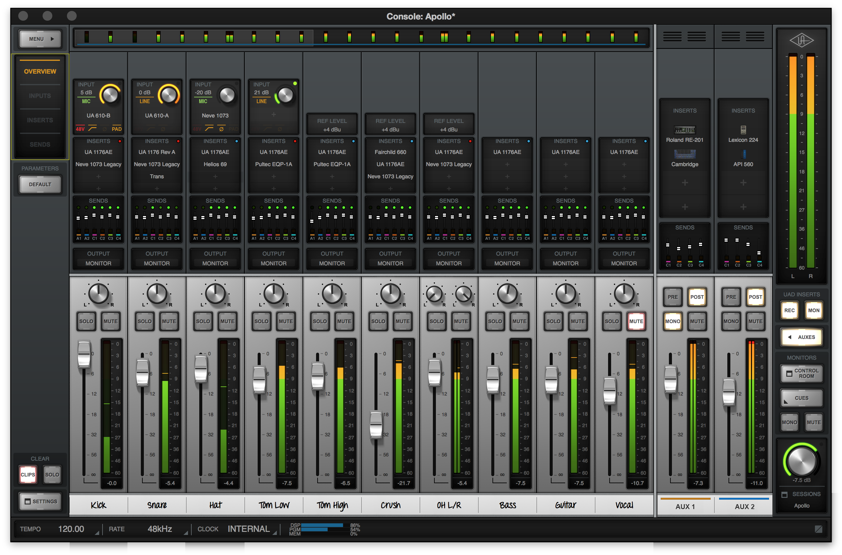Toggle 48V phantom power on Kick input
This screenshot has height=555, width=842.
pyautogui.click(x=80, y=129)
